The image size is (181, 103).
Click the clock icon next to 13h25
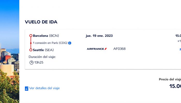pos(32,63)
